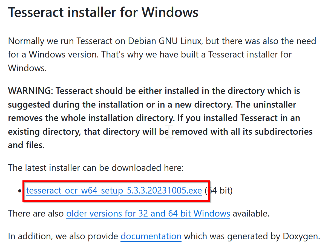Click the word "available." after older versions link
The width and height of the screenshot is (325, 248).
tap(251, 214)
